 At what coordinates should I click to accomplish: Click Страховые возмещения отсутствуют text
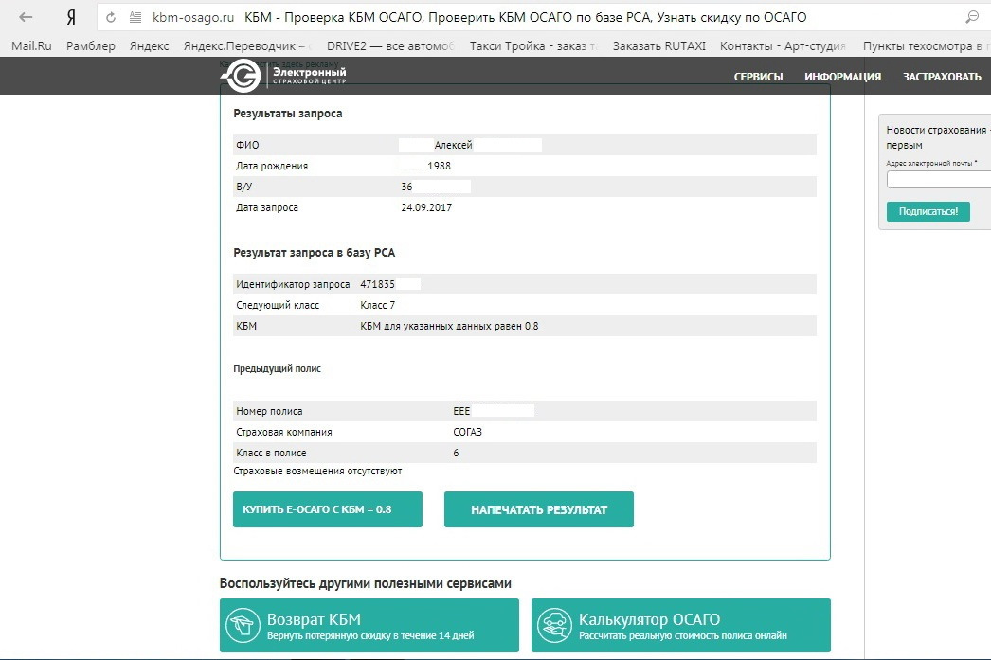317,472
